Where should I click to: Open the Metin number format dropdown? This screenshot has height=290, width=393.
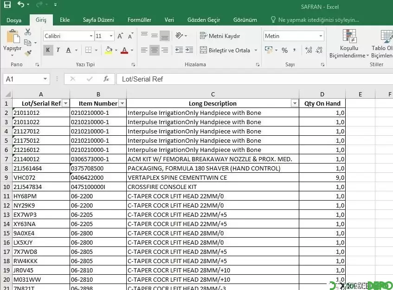[x=321, y=36]
